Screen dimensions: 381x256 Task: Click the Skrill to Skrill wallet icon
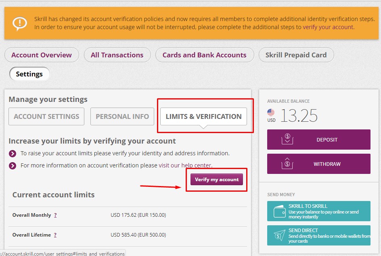(279, 211)
